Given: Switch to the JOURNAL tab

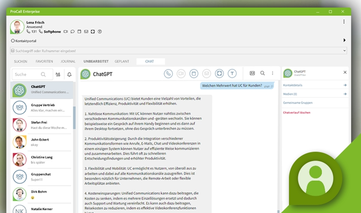Looking at the screenshot, I should point(68,61).
